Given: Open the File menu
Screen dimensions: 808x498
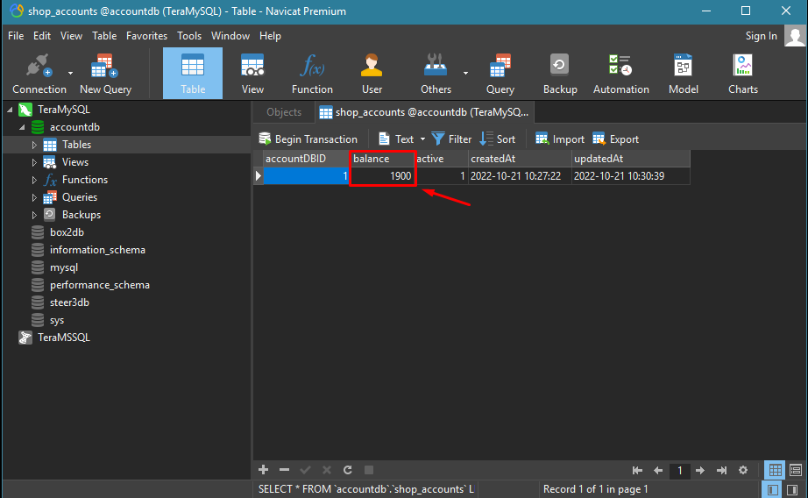Looking at the screenshot, I should tap(16, 36).
